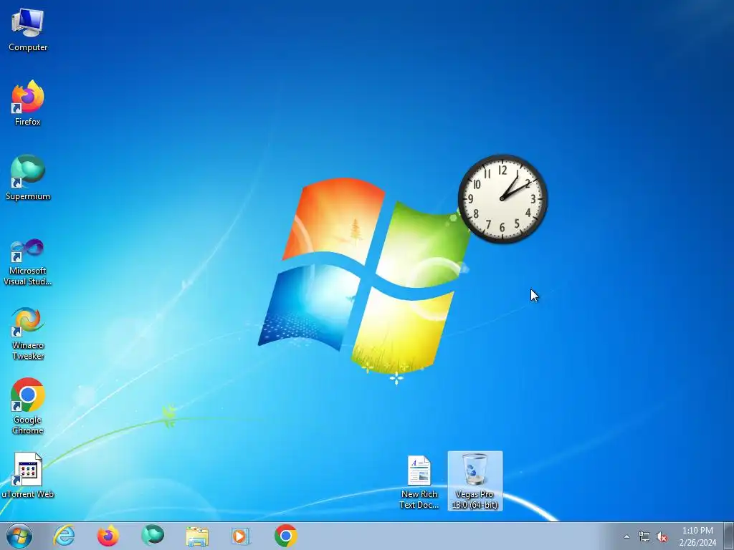Show hidden system tray icons
Viewport: 734px width, 550px height.
click(626, 536)
